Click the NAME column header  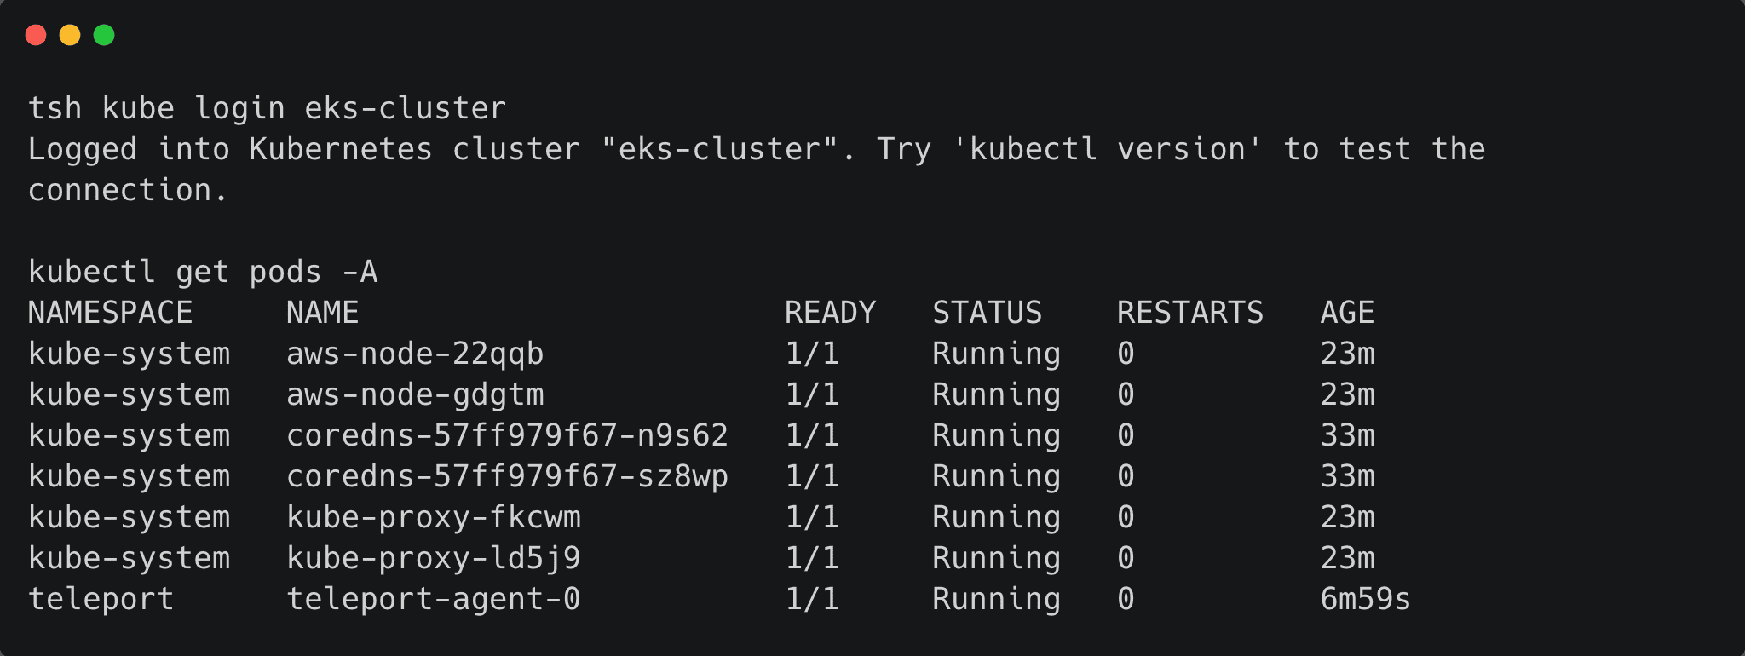[322, 313]
